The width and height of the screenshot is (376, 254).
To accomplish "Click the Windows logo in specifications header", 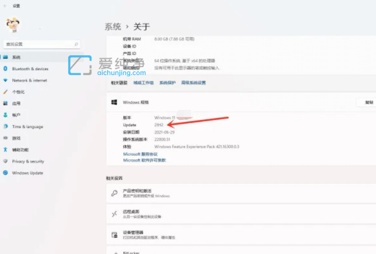I will (114, 102).
